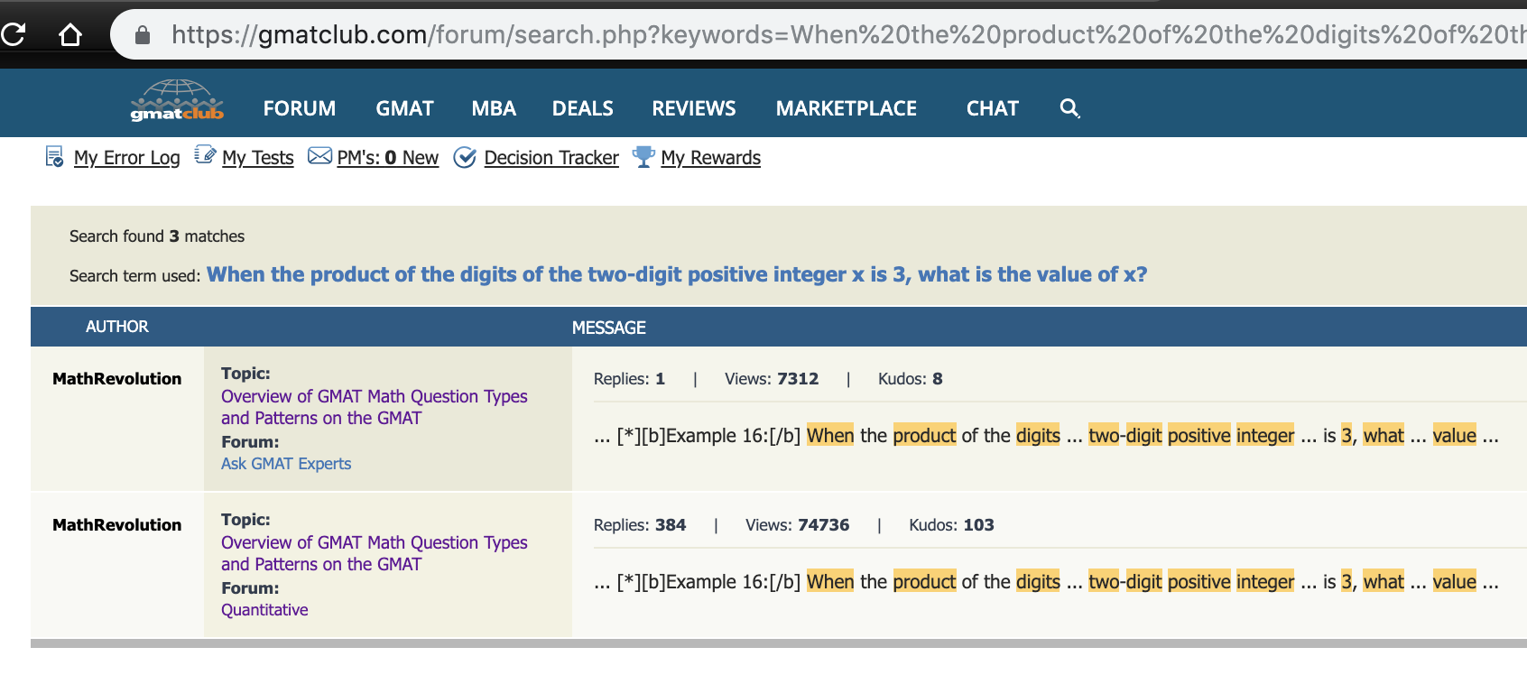The width and height of the screenshot is (1527, 675).
Task: Click Example 16 snippet in second result
Action: pos(1046,582)
